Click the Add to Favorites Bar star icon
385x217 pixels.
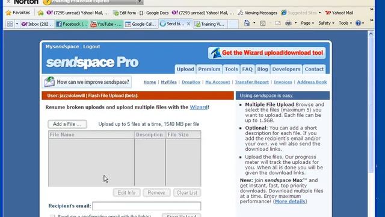pos(40,13)
